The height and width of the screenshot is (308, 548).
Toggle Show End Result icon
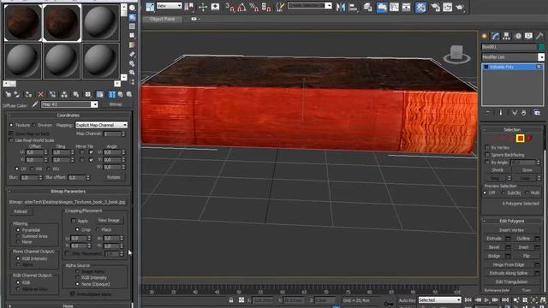[111, 94]
